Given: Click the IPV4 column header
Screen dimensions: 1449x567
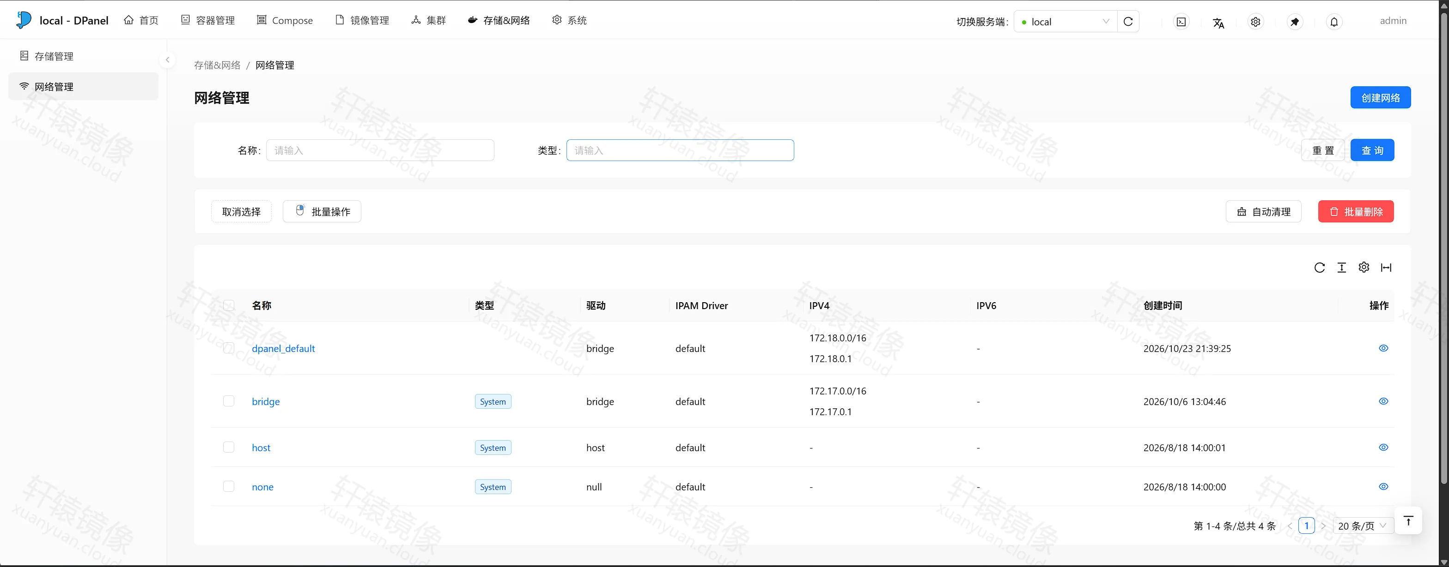Looking at the screenshot, I should point(819,305).
